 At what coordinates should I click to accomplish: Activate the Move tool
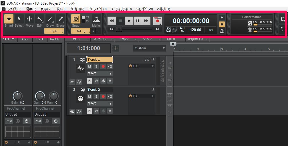29,19
